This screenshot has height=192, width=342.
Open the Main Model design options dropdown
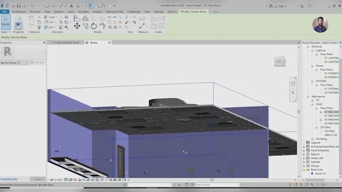(217, 185)
